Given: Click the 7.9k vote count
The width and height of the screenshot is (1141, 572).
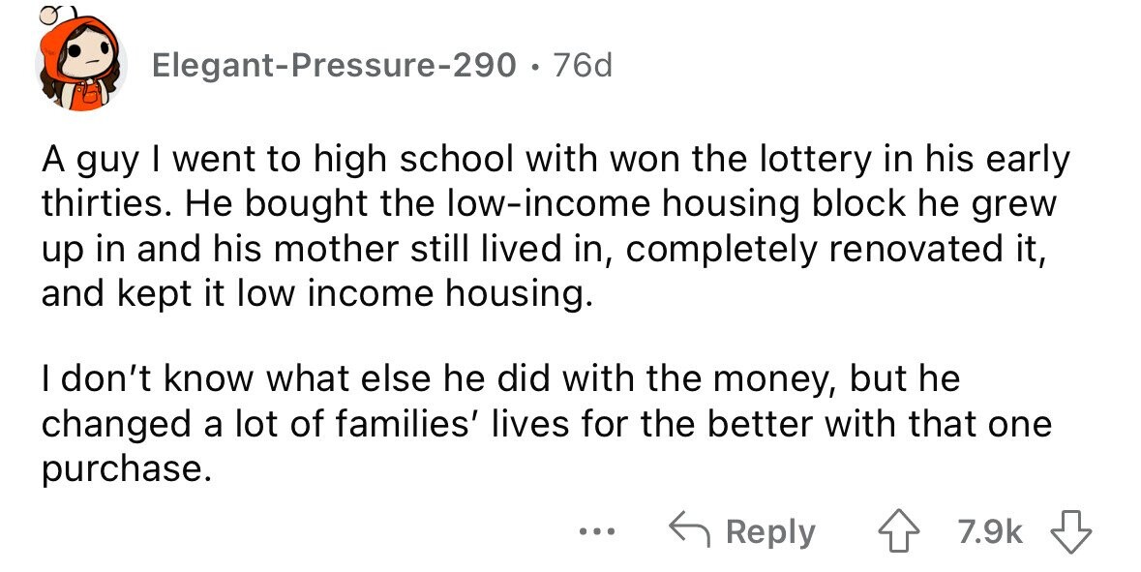Looking at the screenshot, I should [990, 532].
